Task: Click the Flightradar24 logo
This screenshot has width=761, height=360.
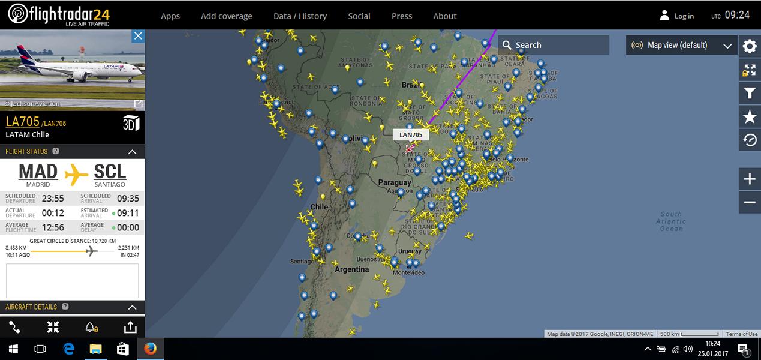Action: click(58, 14)
